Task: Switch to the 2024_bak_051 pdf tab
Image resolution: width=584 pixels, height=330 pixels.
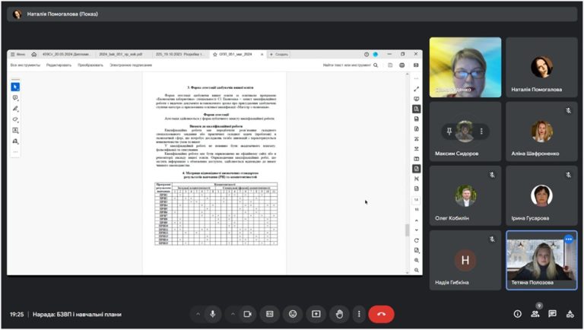Action: click(x=120, y=55)
